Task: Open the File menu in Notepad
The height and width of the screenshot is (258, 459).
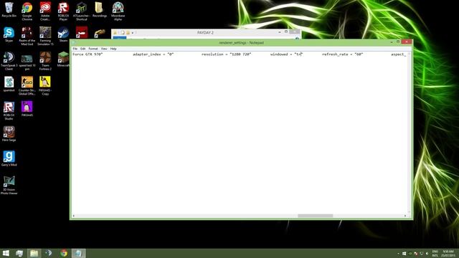Action: [x=75, y=49]
